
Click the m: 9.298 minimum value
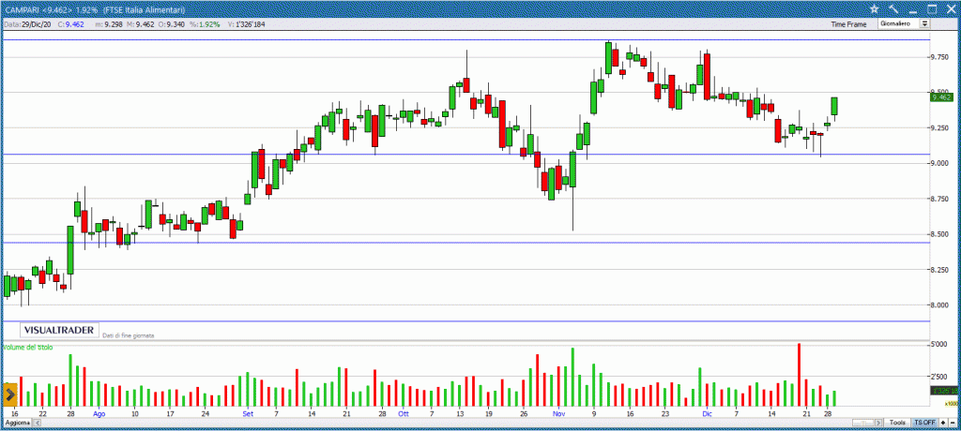pos(109,24)
